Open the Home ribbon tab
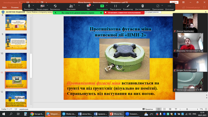This screenshot has width=208, height=117. 15,7
